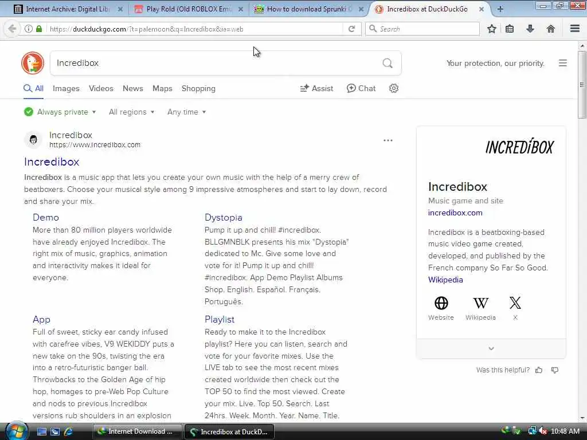587x440 pixels.
Task: Open DuckDuckGo side menu hamburger icon
Action: point(563,63)
